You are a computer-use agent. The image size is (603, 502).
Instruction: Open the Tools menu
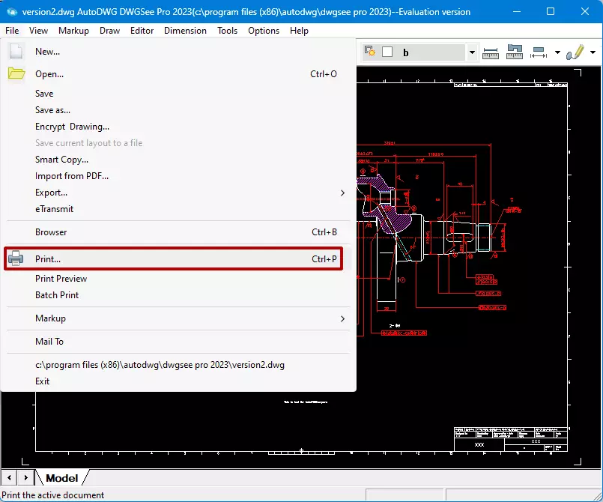tap(227, 31)
